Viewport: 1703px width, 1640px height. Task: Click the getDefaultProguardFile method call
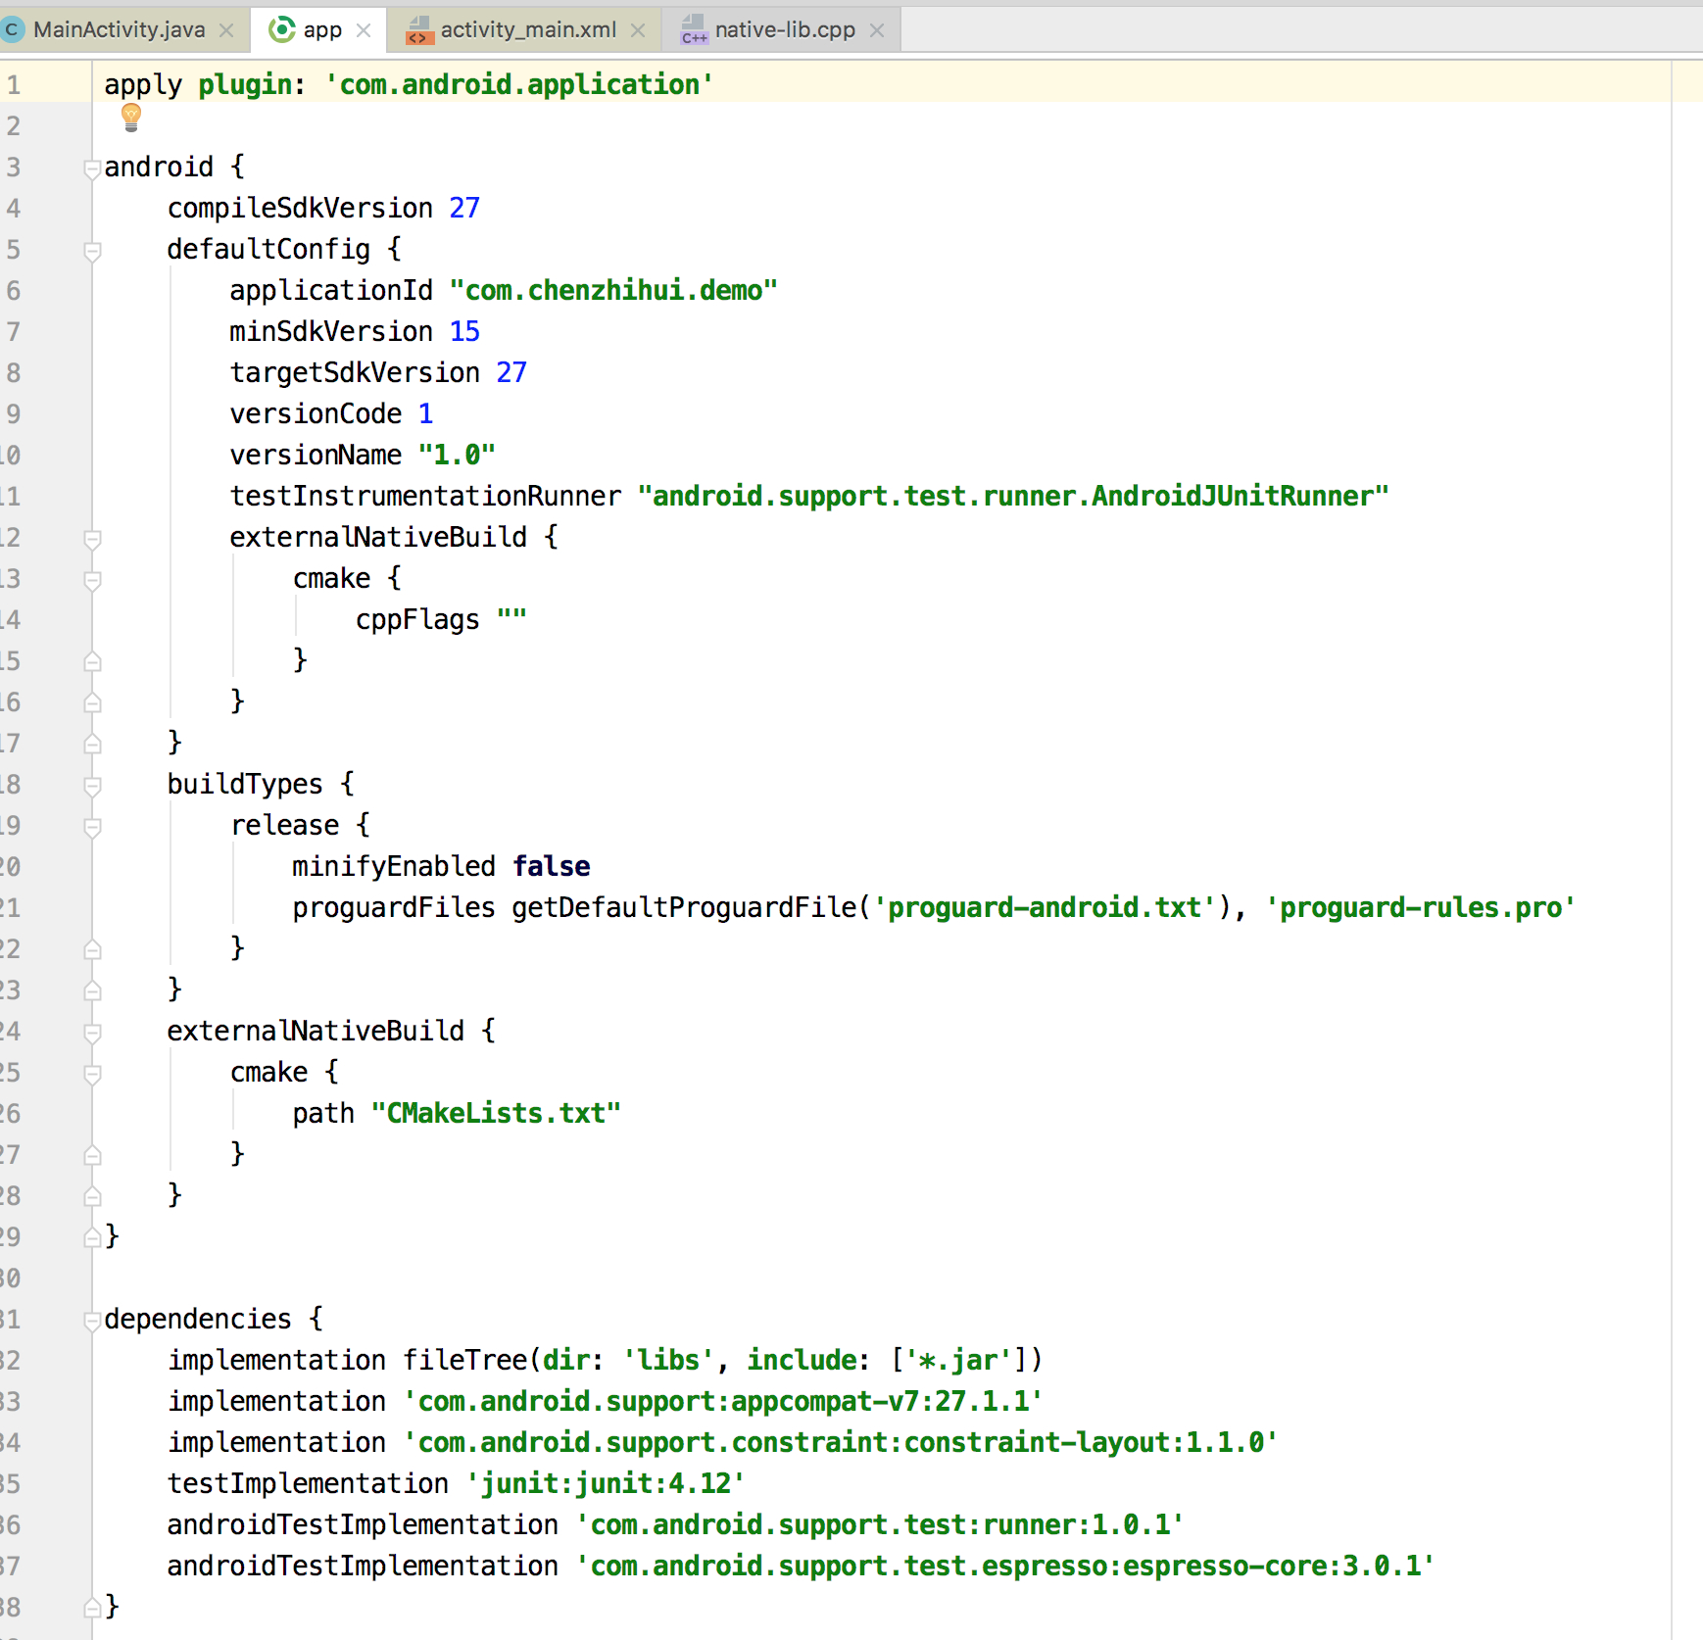click(x=684, y=907)
